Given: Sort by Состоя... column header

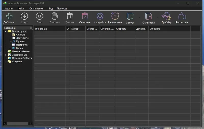Looking at the screenshot, I should coord(92,29).
